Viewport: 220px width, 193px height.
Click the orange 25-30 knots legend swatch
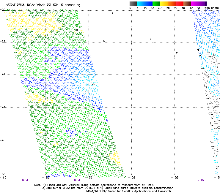tap(172, 4)
